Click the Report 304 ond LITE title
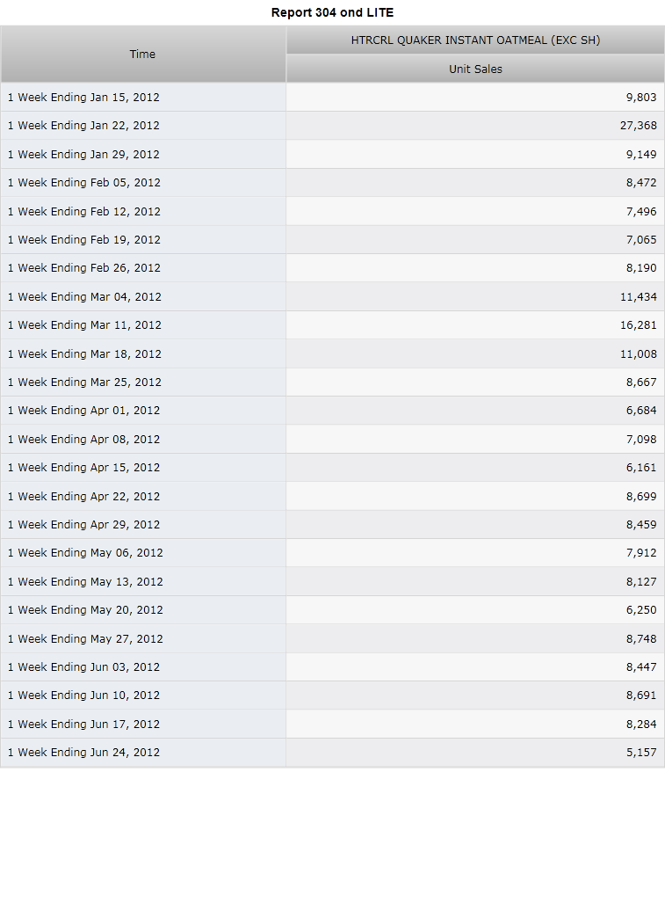Screen dimensions: 665x903 point(332,12)
